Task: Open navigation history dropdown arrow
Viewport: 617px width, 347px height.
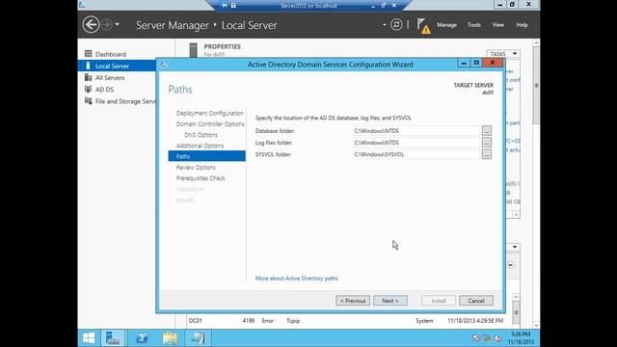Action: [x=118, y=25]
